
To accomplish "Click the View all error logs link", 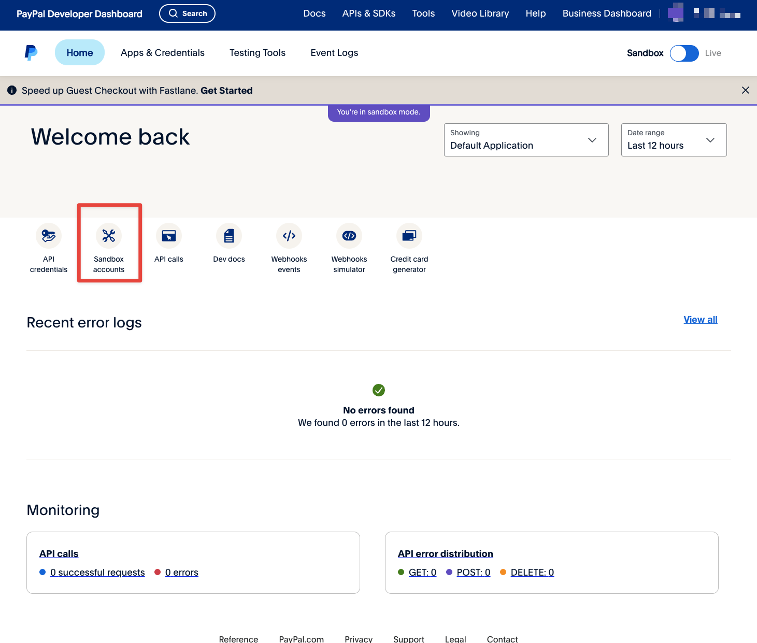I will (x=700, y=320).
